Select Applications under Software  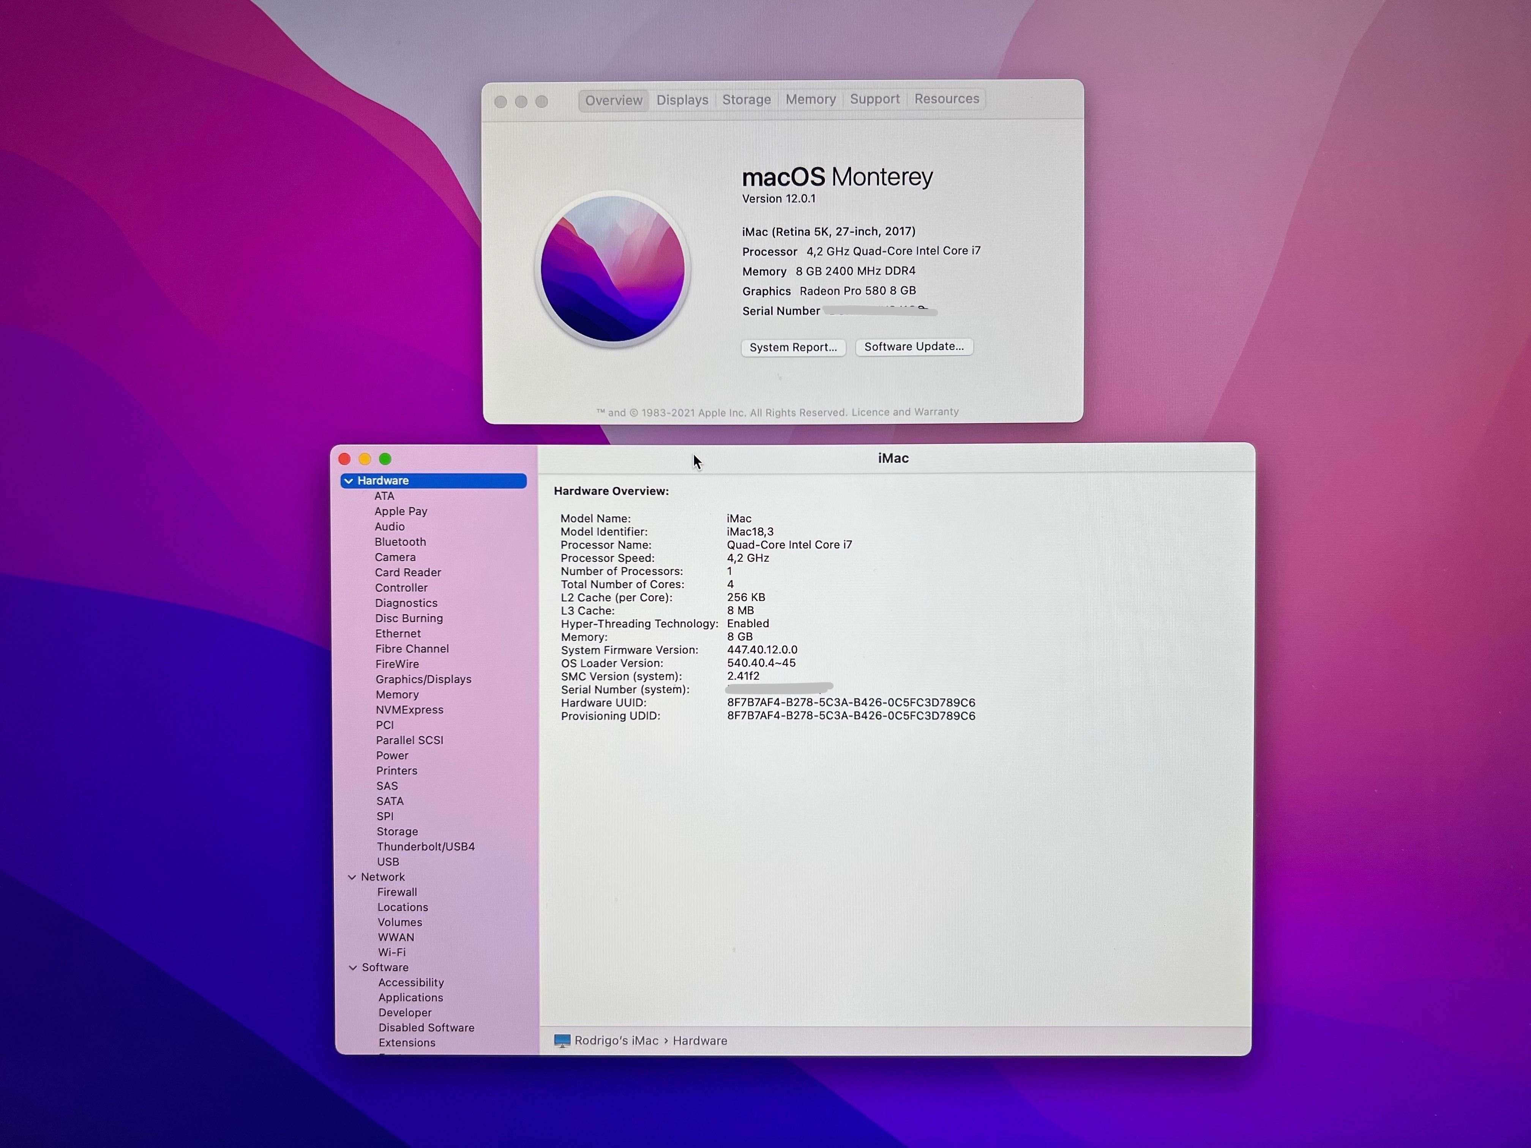[x=410, y=998]
